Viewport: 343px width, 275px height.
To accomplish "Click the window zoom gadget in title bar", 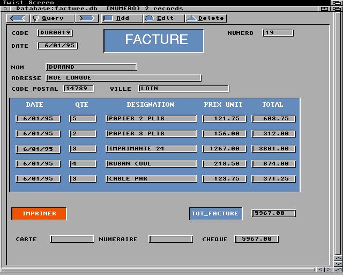I will pyautogui.click(x=324, y=9).
